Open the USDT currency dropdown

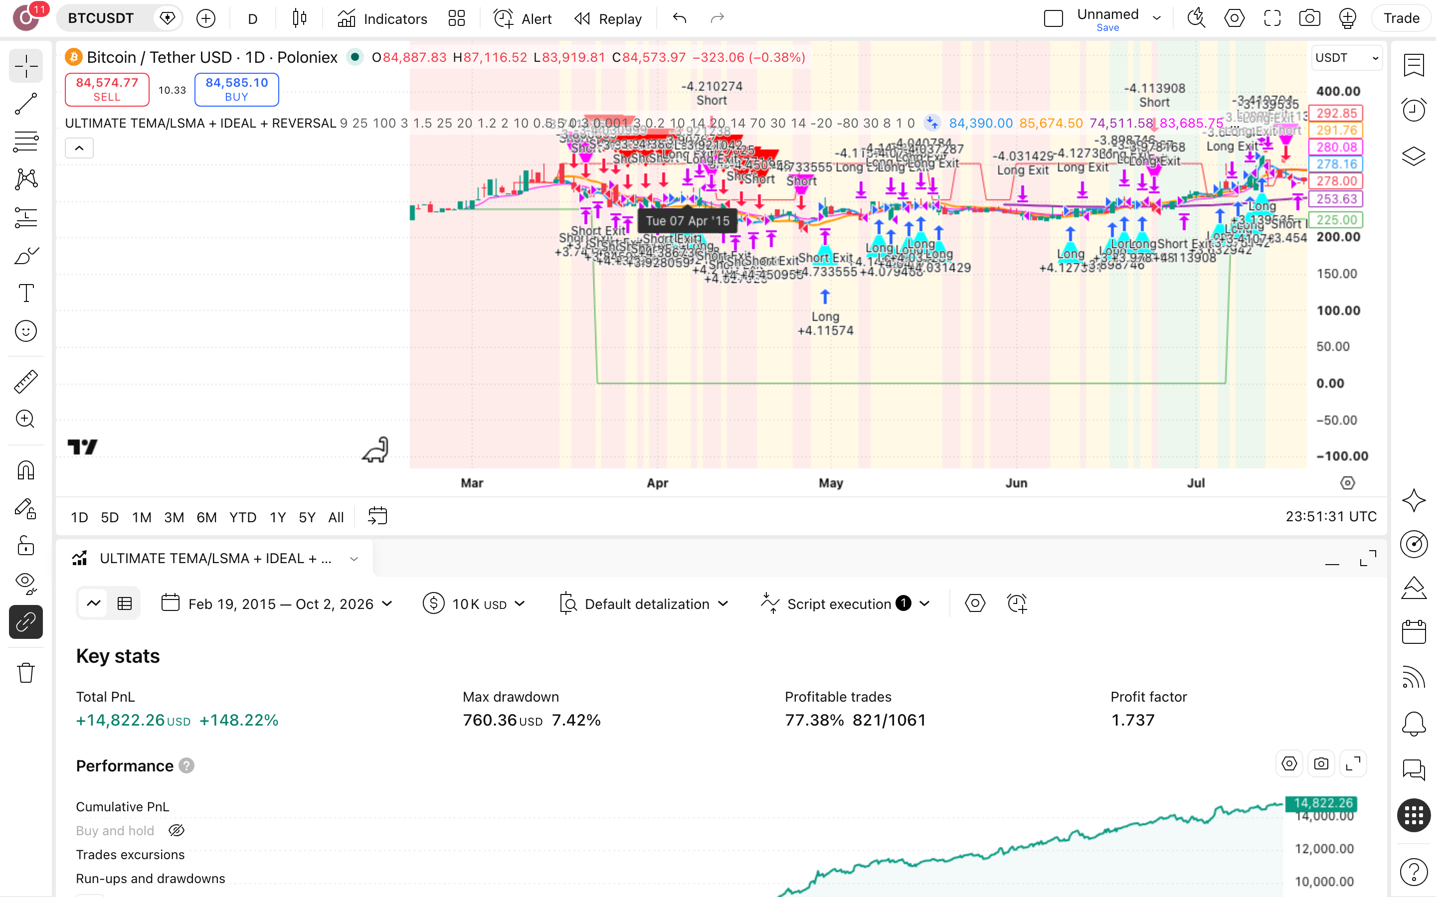[1347, 57]
